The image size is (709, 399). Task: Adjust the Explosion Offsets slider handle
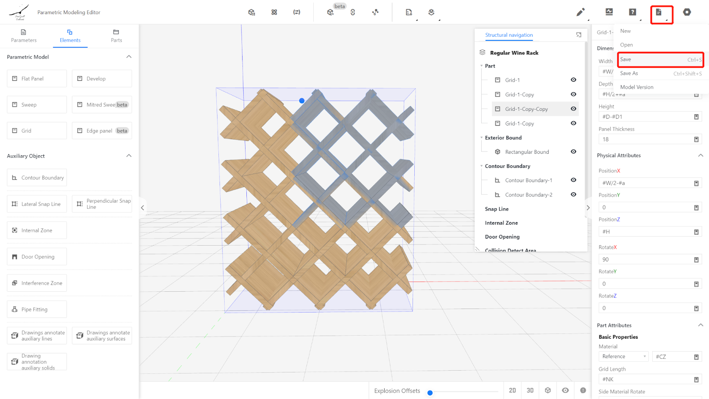(430, 393)
